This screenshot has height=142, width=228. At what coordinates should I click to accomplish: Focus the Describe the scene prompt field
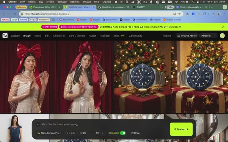(x=59, y=124)
